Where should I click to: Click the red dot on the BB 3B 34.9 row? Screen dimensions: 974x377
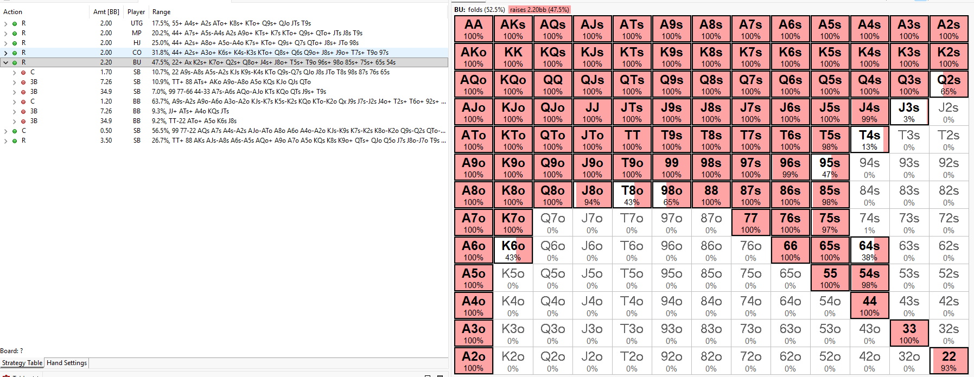[x=23, y=122]
